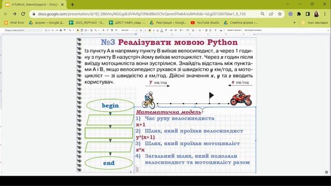The image size is (331, 186).
Task: Open the Інші закладки folder
Action: pyautogui.click(x=315, y=23)
